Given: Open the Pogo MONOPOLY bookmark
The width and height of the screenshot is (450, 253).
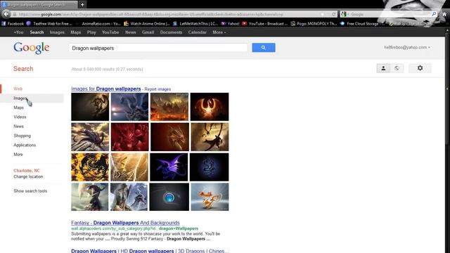Looking at the screenshot, I should point(314,23).
